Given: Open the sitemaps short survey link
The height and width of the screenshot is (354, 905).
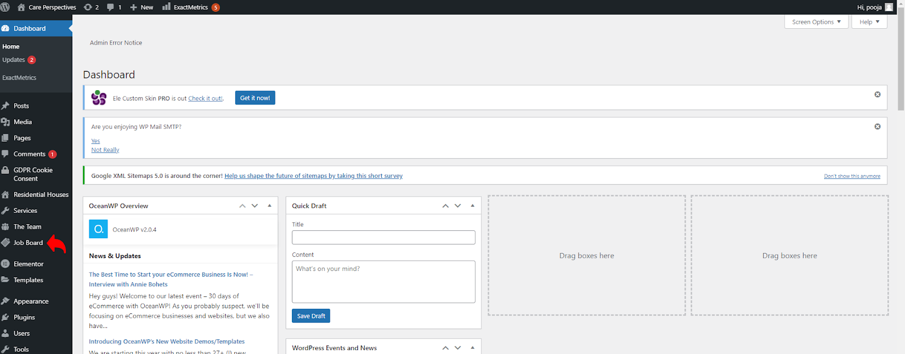Looking at the screenshot, I should [x=313, y=176].
